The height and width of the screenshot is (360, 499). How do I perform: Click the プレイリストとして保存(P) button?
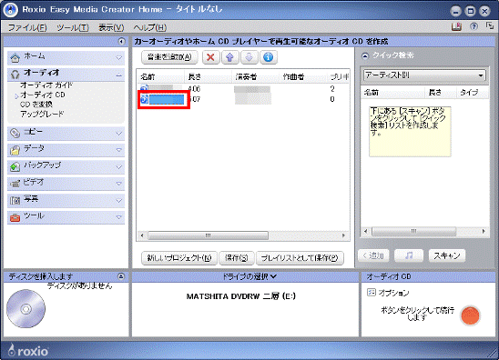coord(300,258)
